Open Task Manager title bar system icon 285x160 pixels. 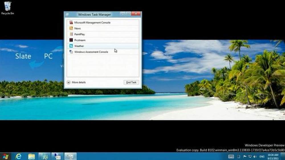point(67,14)
